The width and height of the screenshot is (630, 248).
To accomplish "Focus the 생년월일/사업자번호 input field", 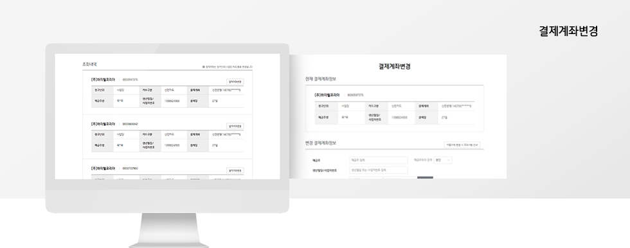I will pyautogui.click(x=379, y=170).
